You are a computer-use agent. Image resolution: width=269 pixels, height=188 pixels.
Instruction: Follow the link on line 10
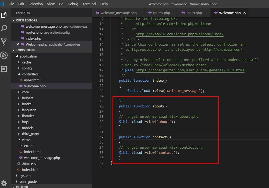(173, 24)
